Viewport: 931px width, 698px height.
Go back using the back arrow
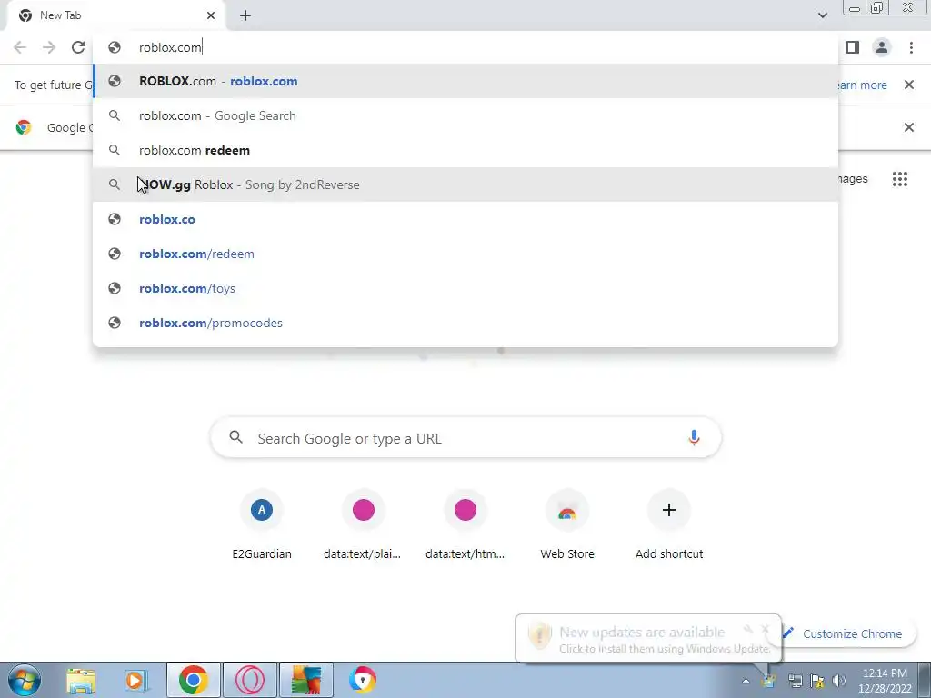tap(20, 47)
